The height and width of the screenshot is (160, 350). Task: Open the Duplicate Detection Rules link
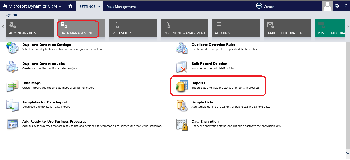214,45
